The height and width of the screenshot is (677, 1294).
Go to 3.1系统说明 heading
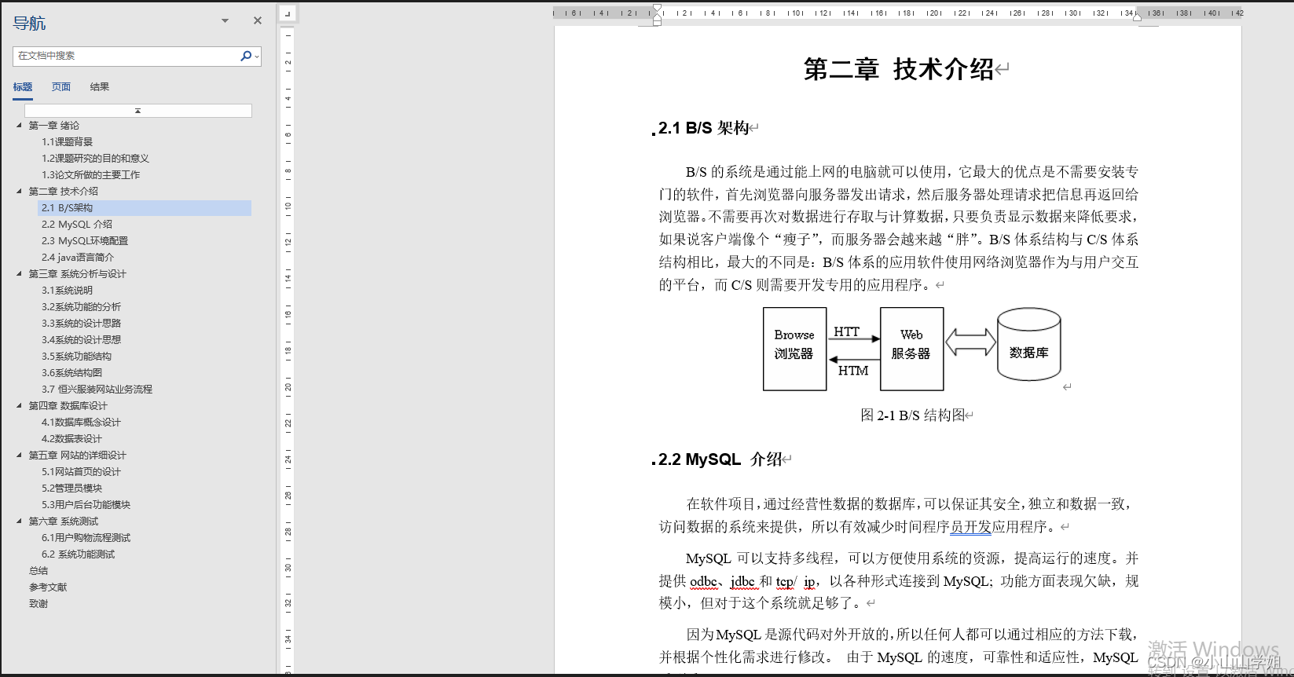[67, 291]
